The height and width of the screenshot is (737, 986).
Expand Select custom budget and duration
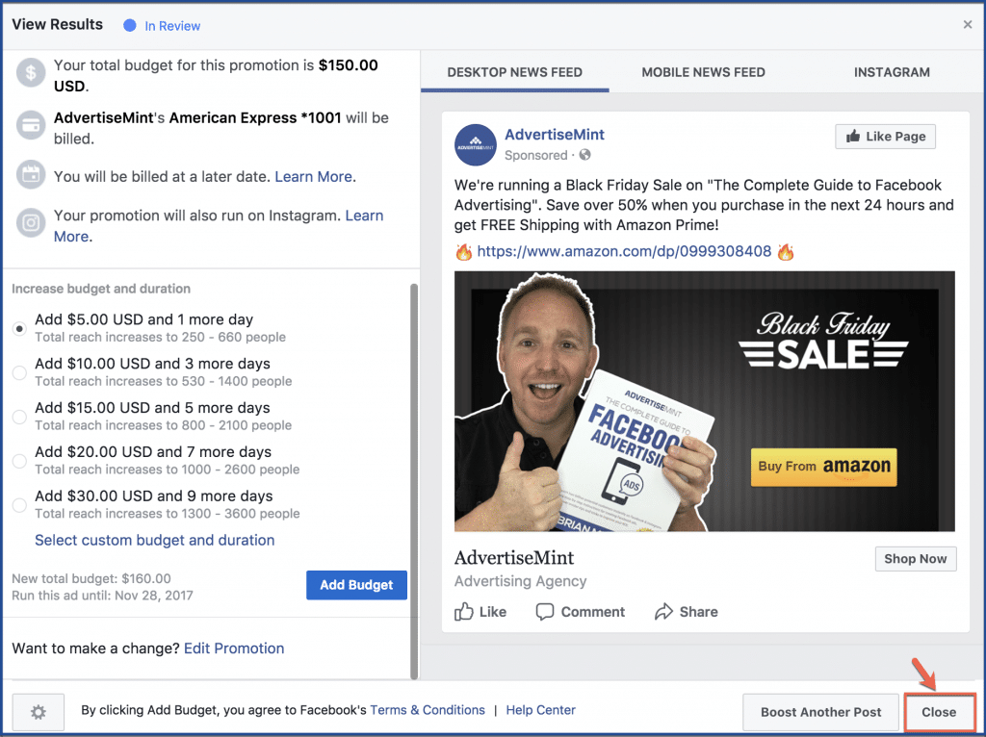pyautogui.click(x=155, y=541)
